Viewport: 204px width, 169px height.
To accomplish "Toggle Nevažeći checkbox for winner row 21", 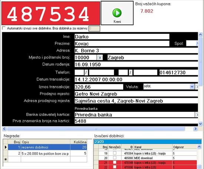I will click(115, 162).
